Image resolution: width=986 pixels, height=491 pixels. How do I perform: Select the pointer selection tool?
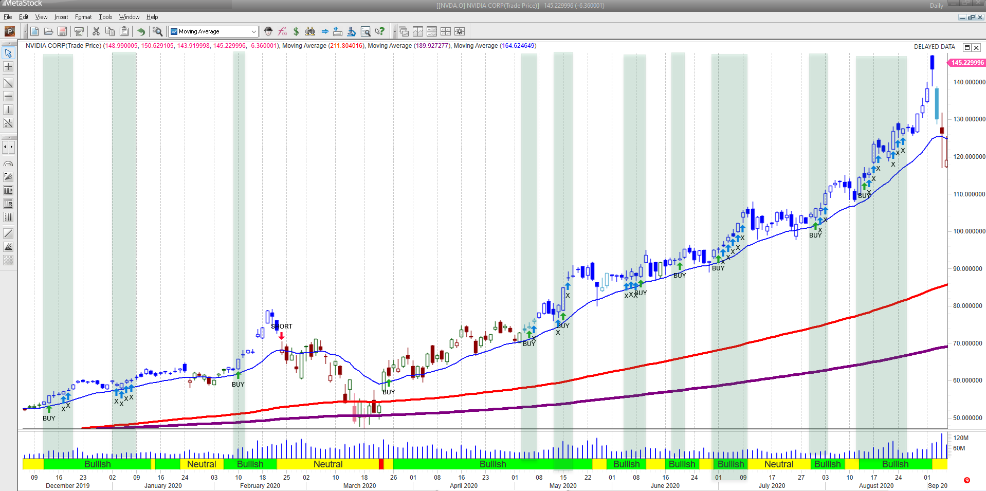click(x=8, y=53)
